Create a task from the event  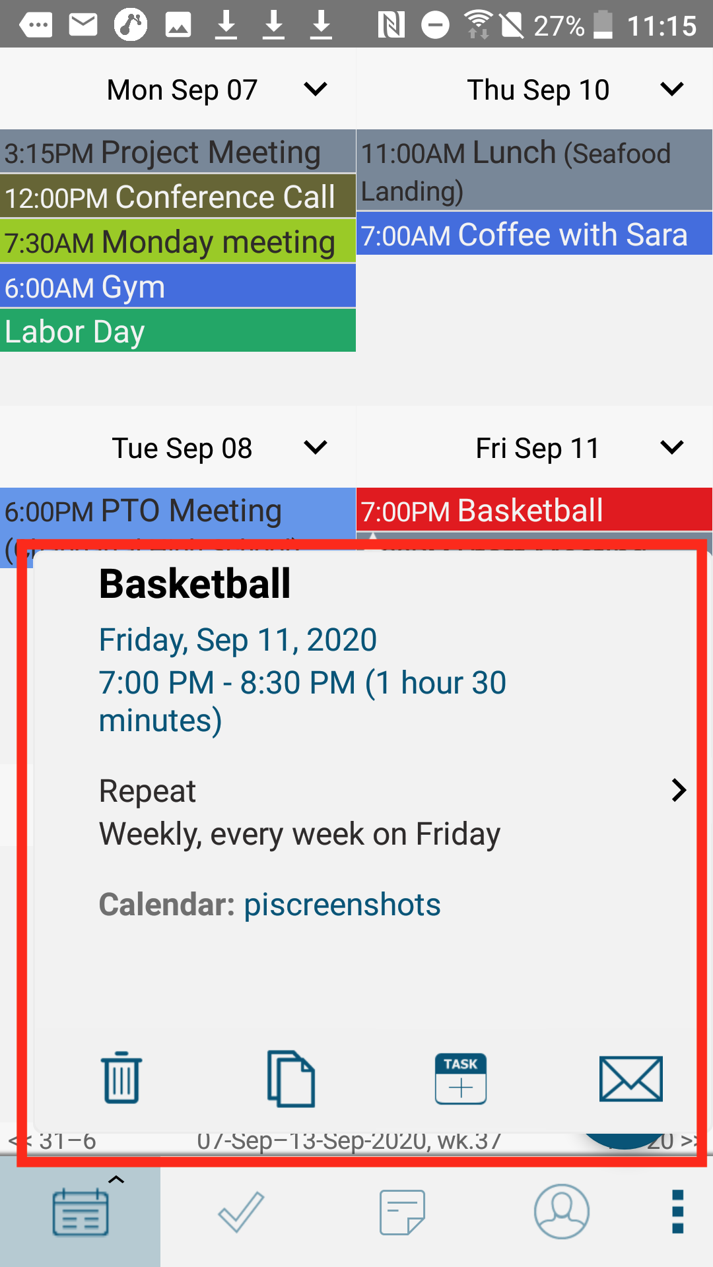(x=461, y=1078)
